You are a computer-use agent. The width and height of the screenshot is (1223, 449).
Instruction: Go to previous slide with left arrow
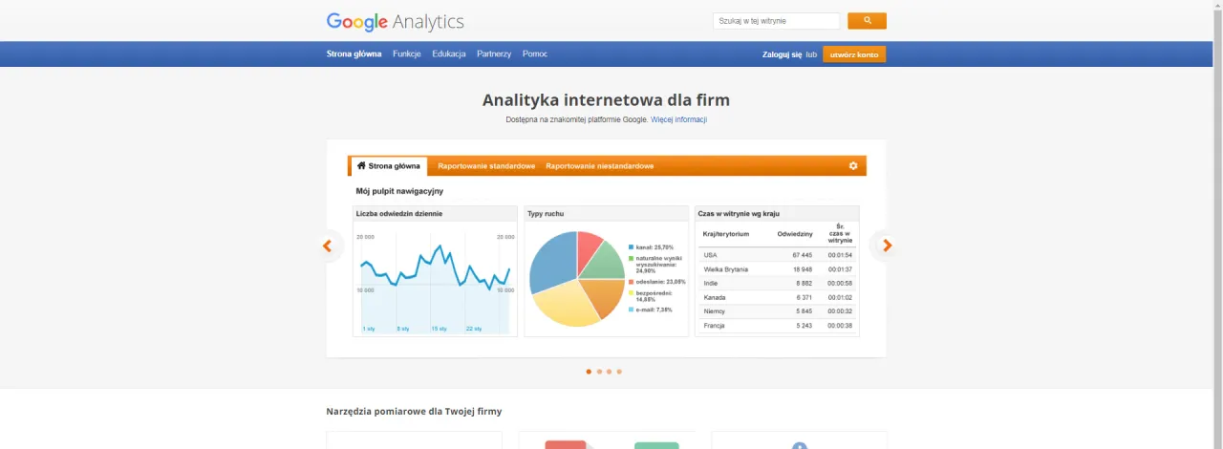[x=327, y=246]
